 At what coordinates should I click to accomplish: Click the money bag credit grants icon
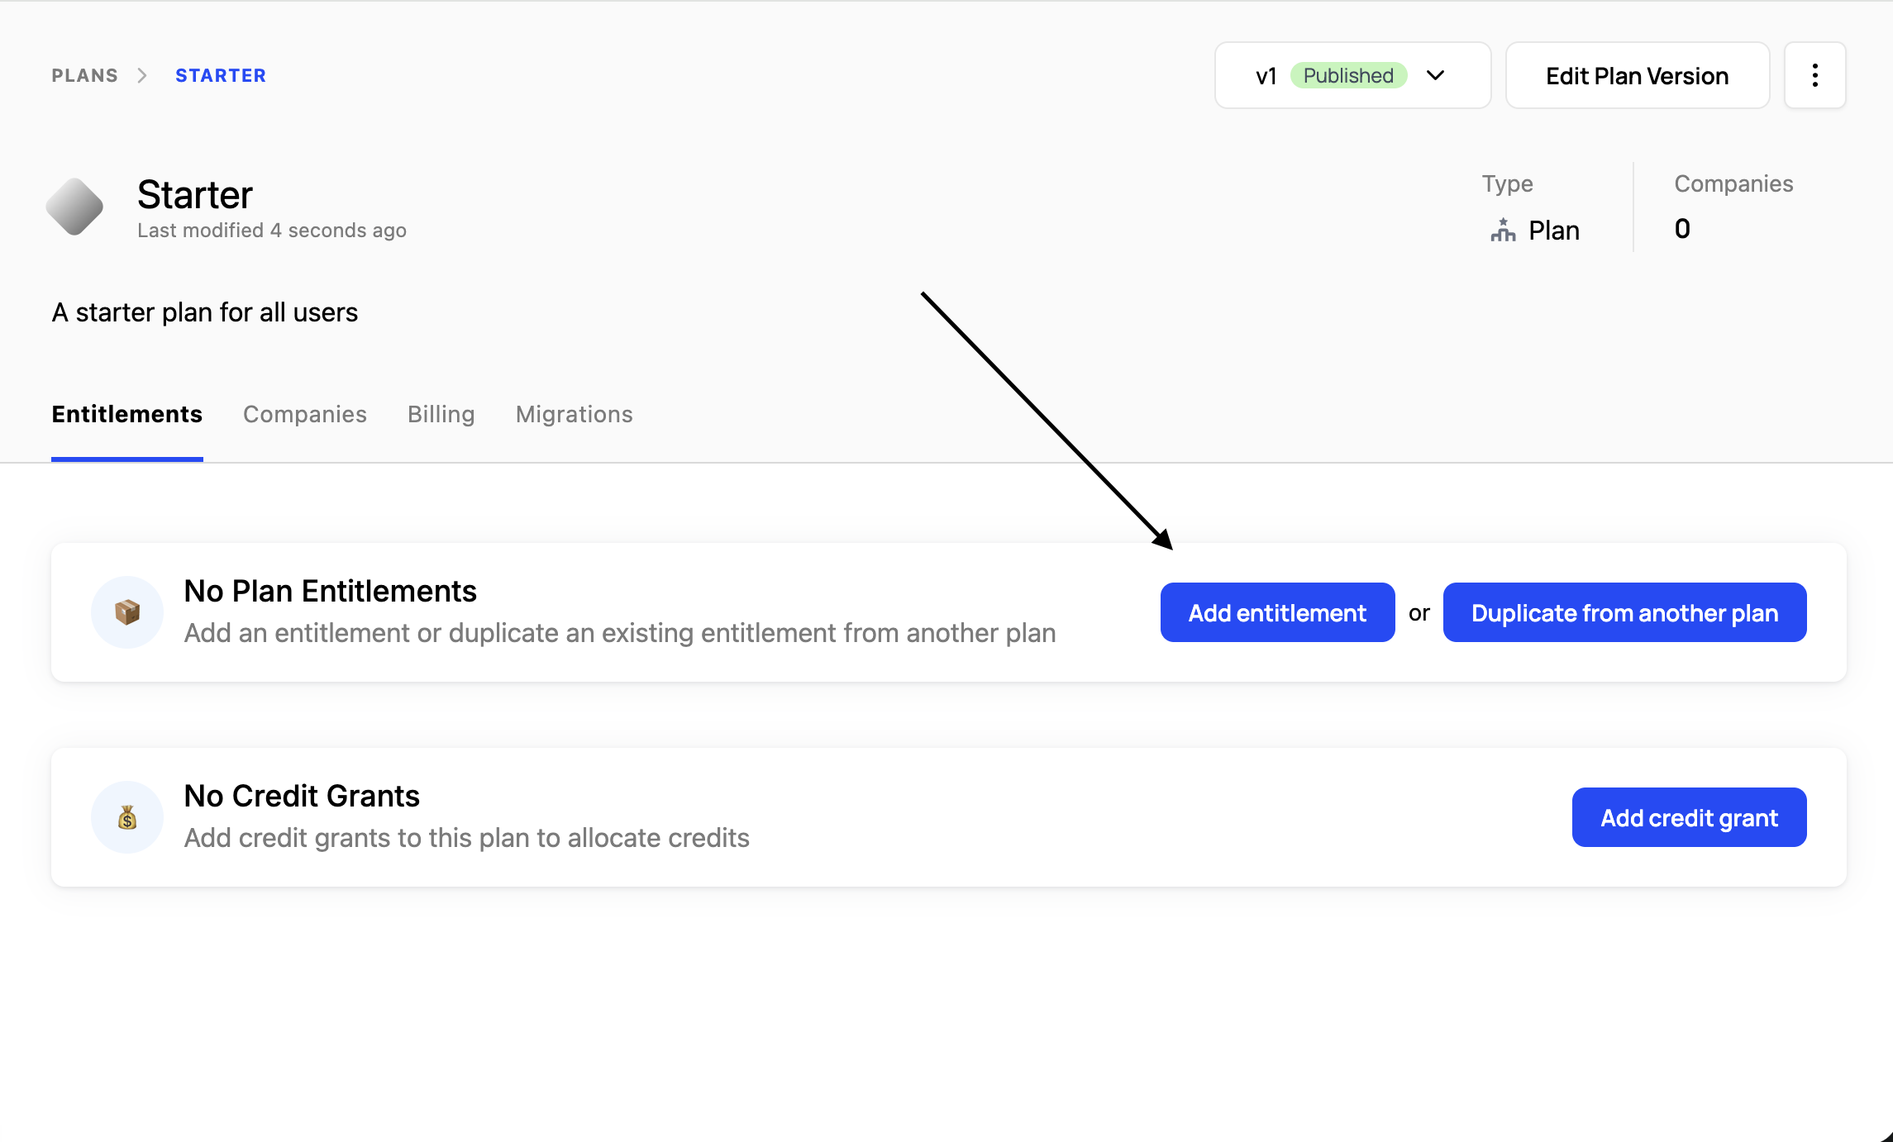(127, 817)
